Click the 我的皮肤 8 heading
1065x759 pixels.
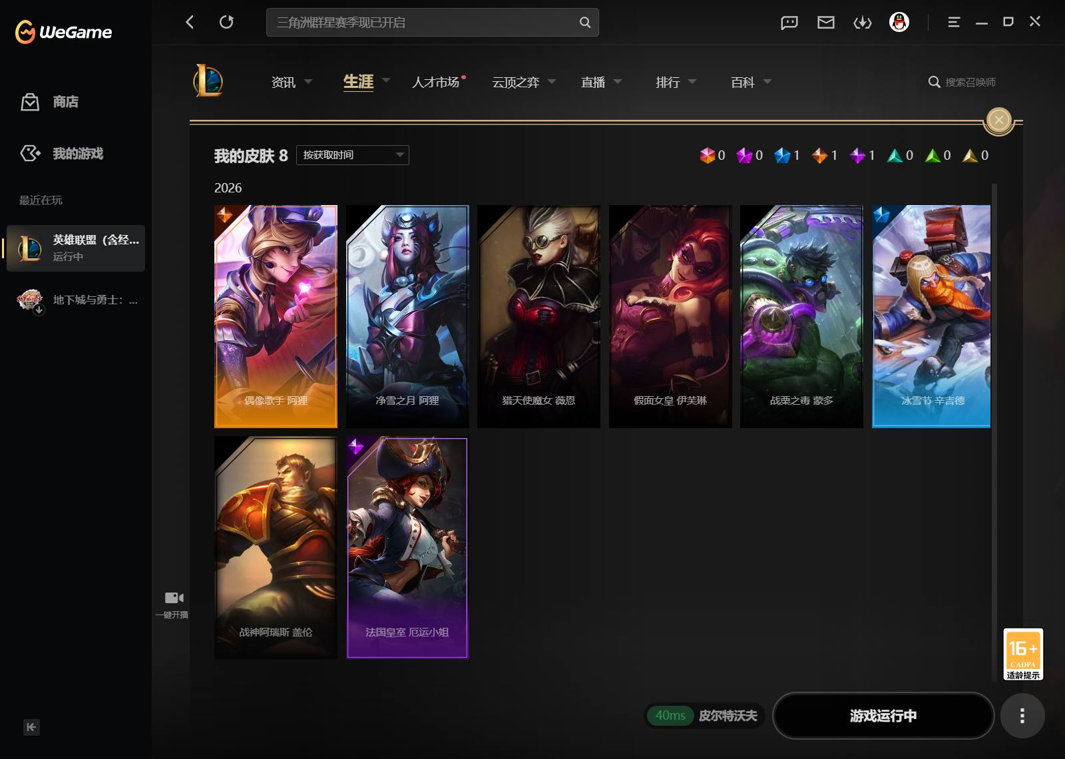pyautogui.click(x=251, y=156)
